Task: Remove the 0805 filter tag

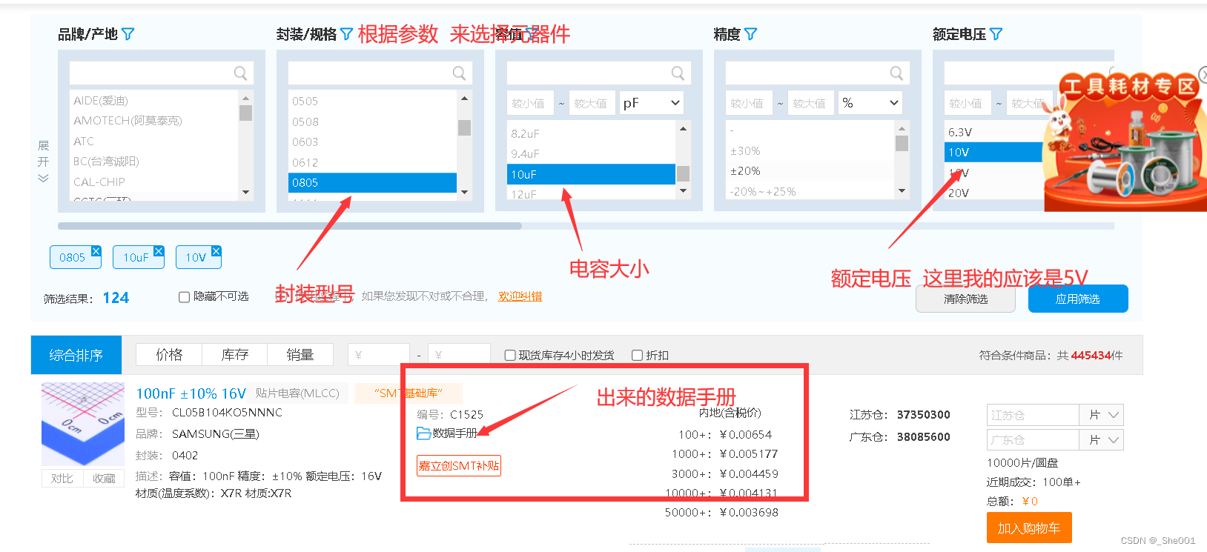Action: click(96, 252)
